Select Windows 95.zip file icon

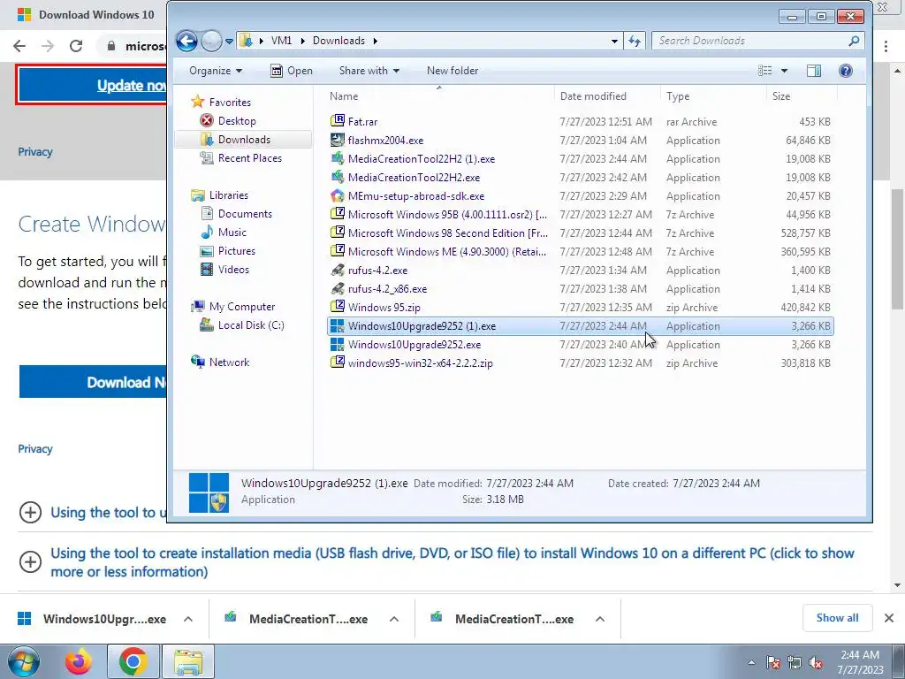[x=337, y=307]
